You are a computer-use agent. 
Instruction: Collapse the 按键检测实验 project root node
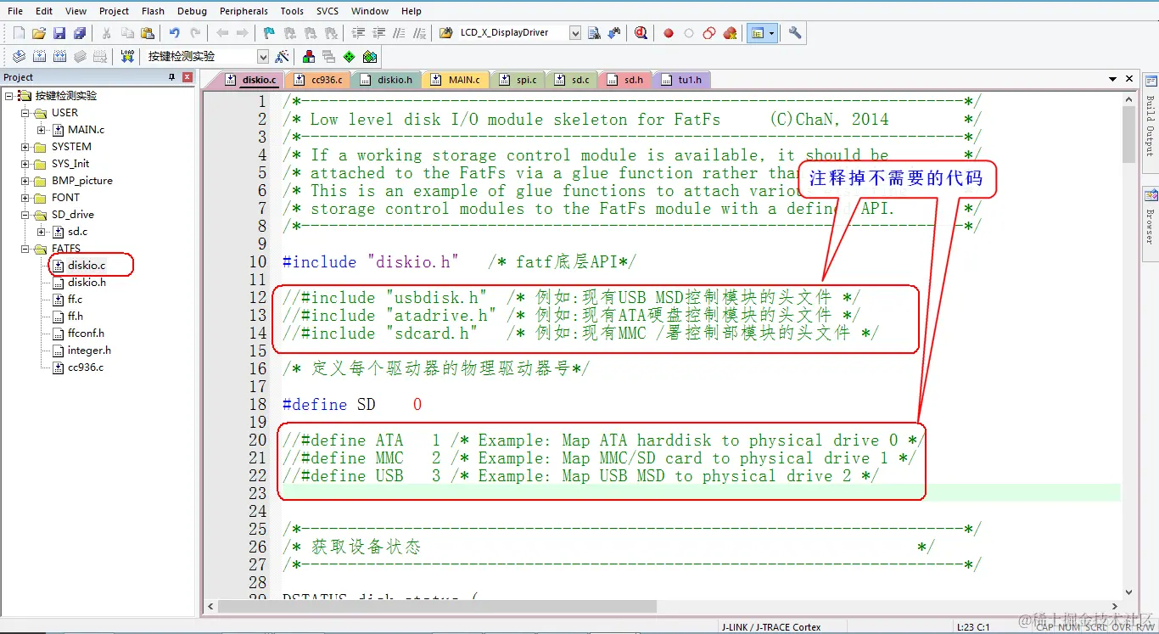pos(10,96)
